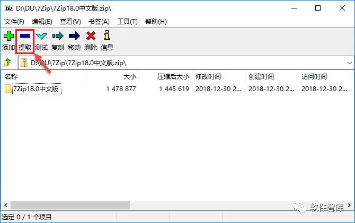Maximize the 7-Zip window

point(318,8)
